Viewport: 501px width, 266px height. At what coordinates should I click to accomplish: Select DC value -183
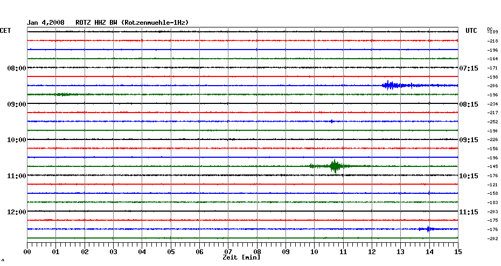point(493,202)
